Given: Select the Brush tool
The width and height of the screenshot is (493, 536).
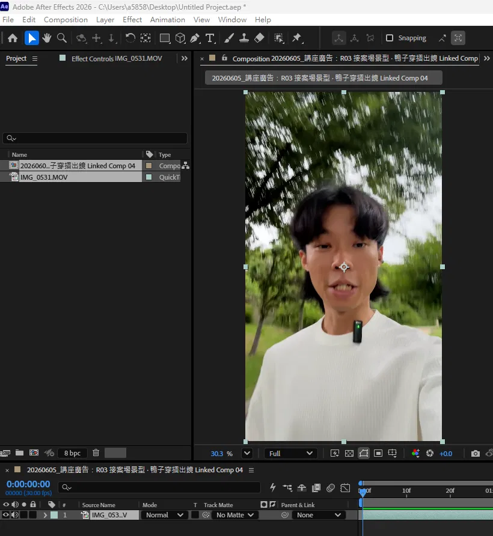Looking at the screenshot, I should (229, 38).
